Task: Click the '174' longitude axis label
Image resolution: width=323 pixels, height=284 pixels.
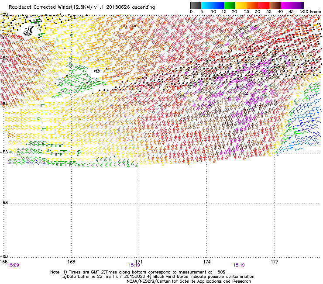Action: click(x=206, y=262)
